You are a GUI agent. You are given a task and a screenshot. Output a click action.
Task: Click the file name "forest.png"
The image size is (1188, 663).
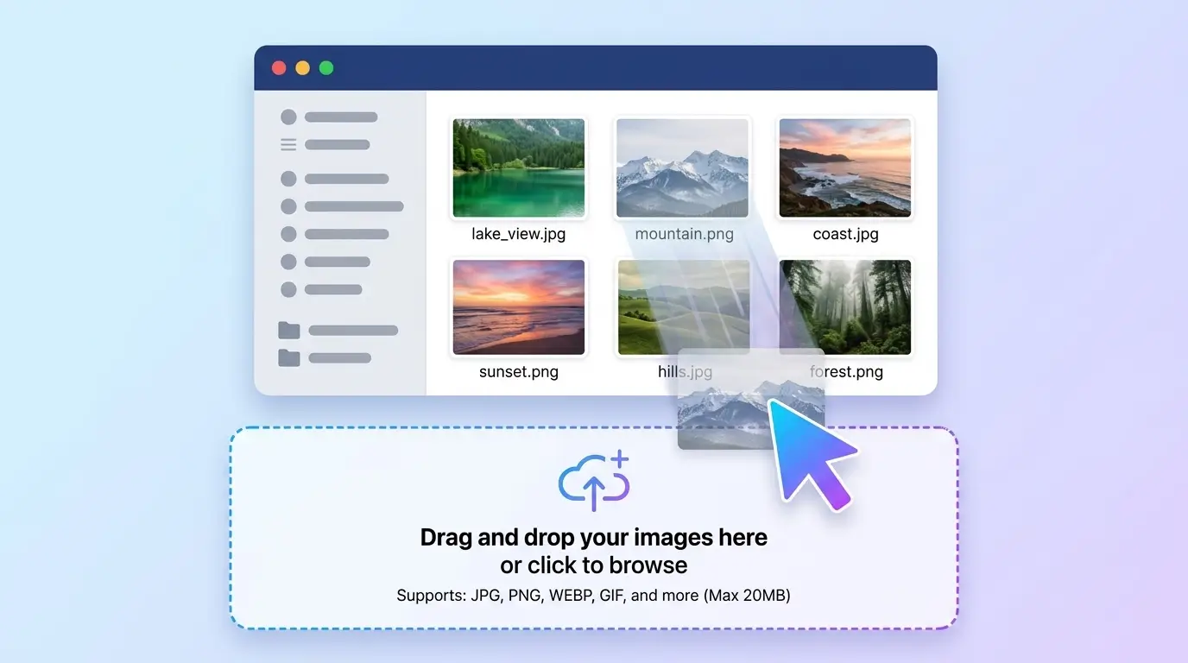(846, 372)
